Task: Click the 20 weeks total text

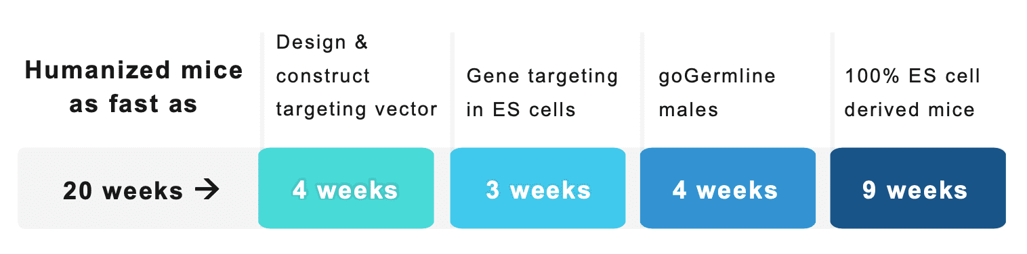Action: coord(123,191)
